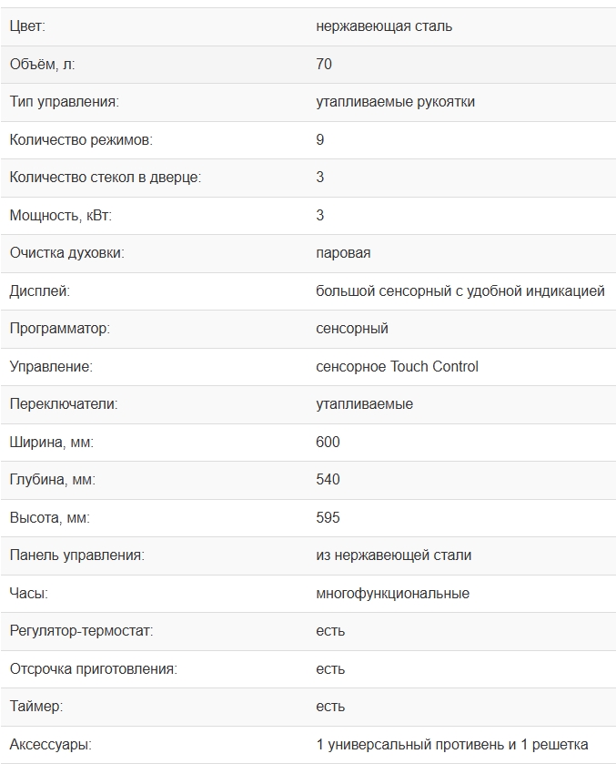This screenshot has height=764, width=616.
Task: Click the 'Программатор:' label
Action: click(x=59, y=329)
